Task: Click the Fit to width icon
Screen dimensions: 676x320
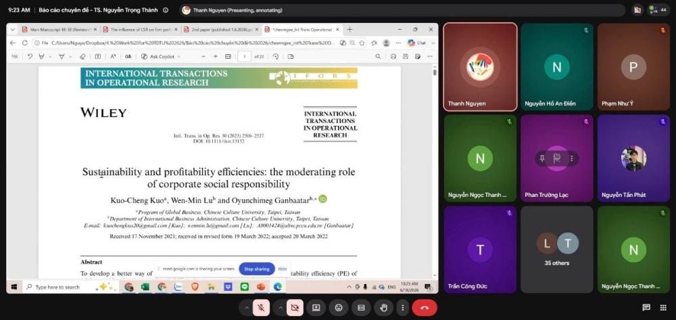Action: (228, 57)
